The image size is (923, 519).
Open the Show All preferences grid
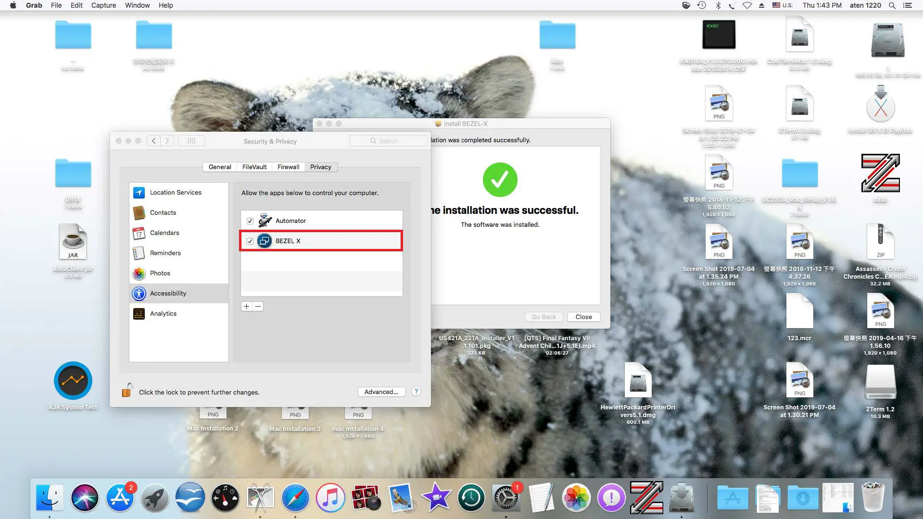pos(191,140)
